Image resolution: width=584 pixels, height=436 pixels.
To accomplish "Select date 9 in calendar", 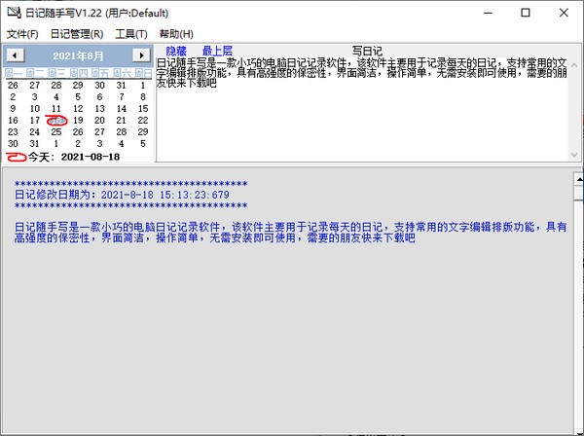I will (13, 109).
